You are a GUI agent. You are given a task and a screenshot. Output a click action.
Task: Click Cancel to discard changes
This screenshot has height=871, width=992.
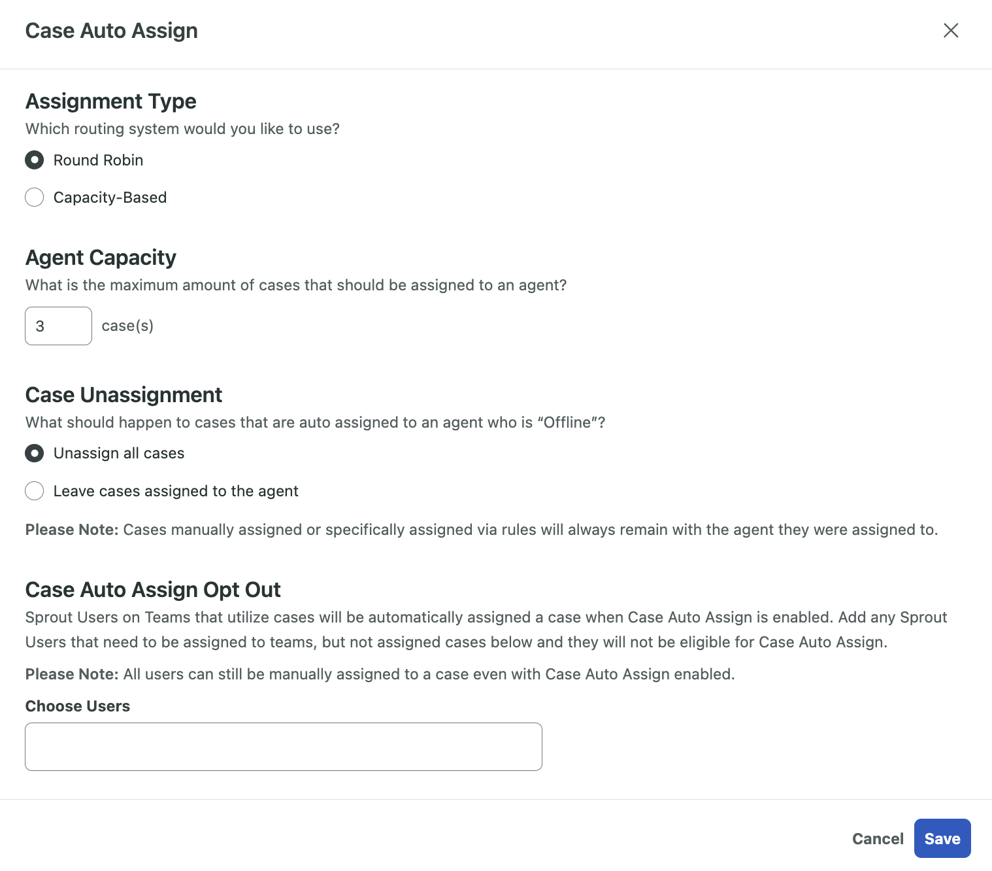[878, 838]
